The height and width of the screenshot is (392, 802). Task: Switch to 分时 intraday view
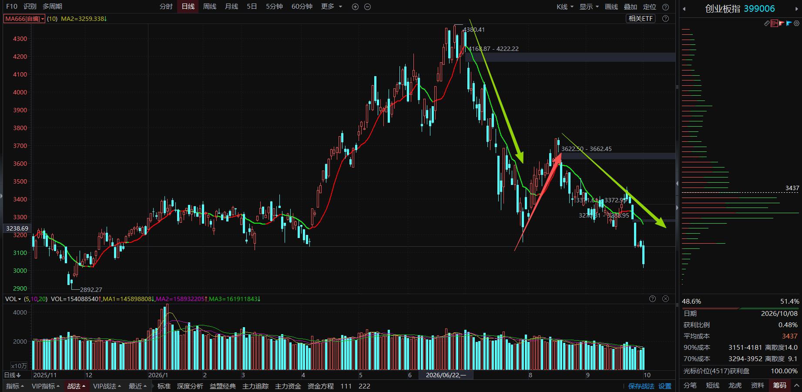click(x=166, y=7)
